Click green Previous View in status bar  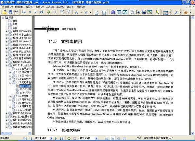pos(69,138)
